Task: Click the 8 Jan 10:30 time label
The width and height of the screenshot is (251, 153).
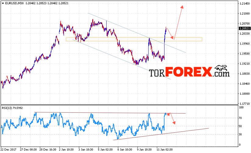Action: (125, 150)
